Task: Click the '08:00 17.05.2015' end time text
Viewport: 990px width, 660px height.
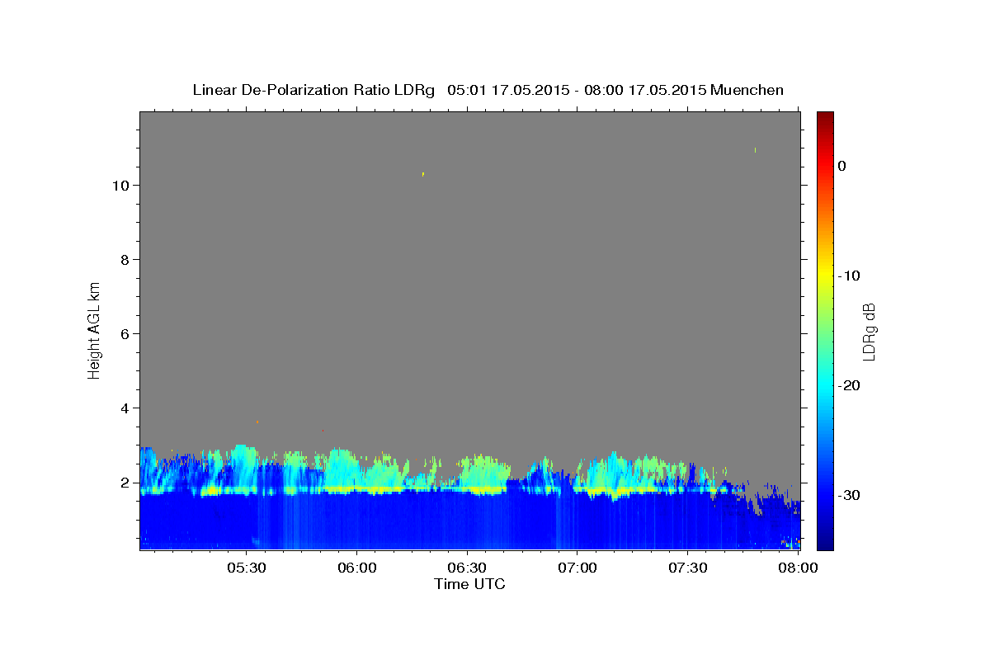Action: (x=645, y=90)
